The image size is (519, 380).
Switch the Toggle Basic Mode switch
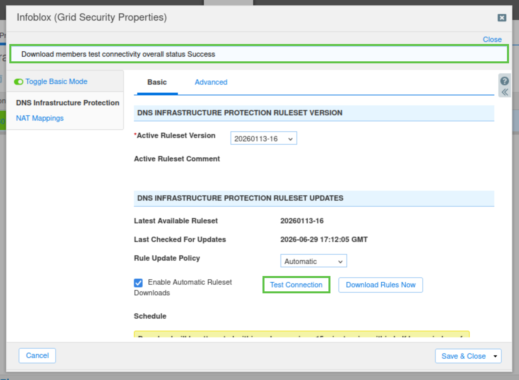pos(18,82)
